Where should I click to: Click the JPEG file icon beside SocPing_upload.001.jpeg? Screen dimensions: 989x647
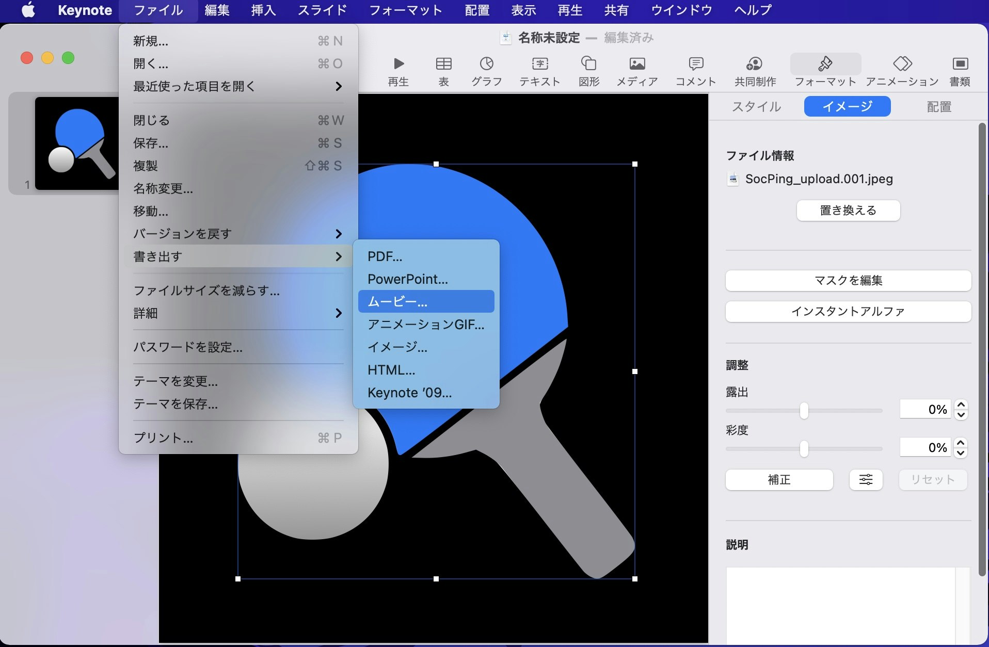pos(733,179)
